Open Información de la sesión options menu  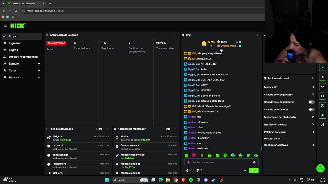click(176, 35)
